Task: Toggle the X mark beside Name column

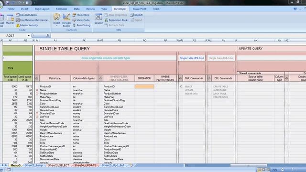Action: click(37, 90)
